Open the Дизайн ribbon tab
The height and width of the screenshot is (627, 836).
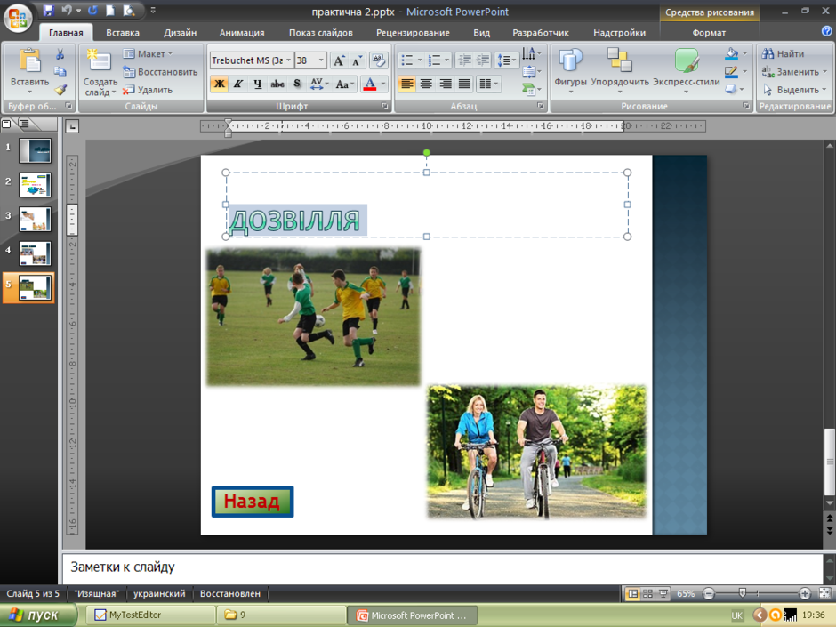pyautogui.click(x=181, y=33)
